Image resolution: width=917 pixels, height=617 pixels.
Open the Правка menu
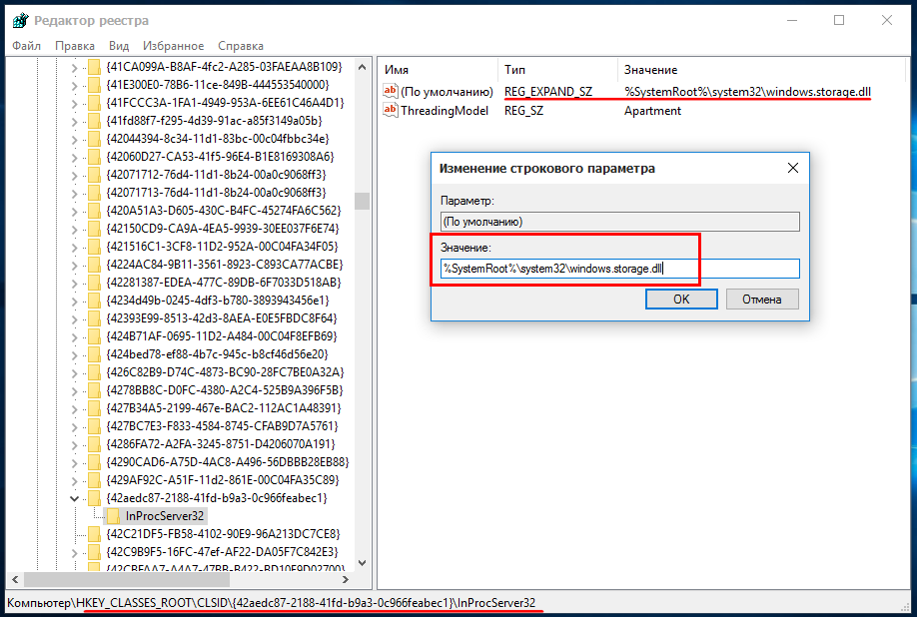click(75, 46)
